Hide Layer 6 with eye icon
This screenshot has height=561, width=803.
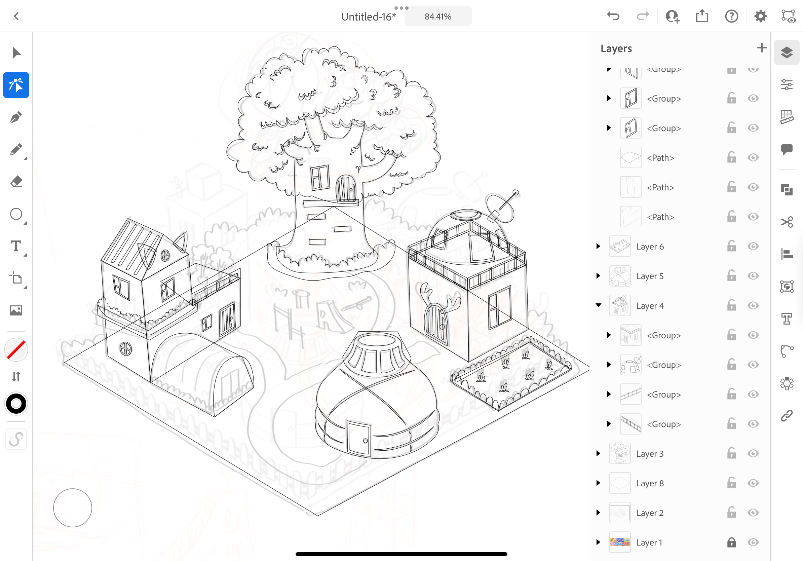tap(753, 246)
